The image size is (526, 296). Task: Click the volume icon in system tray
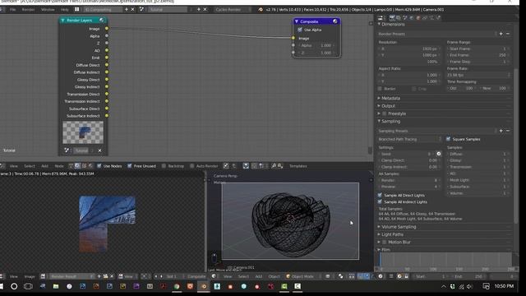(469, 286)
